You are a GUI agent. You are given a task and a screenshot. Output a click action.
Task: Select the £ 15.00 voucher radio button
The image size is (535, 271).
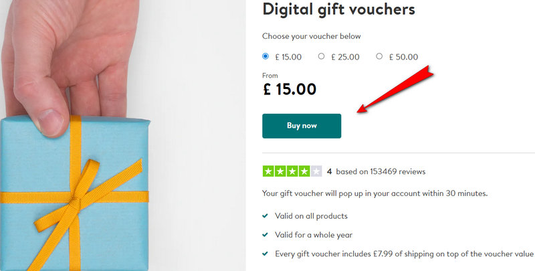[265, 57]
